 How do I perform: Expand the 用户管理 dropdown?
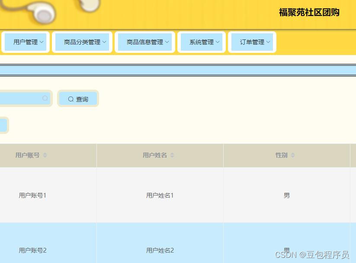pos(26,42)
